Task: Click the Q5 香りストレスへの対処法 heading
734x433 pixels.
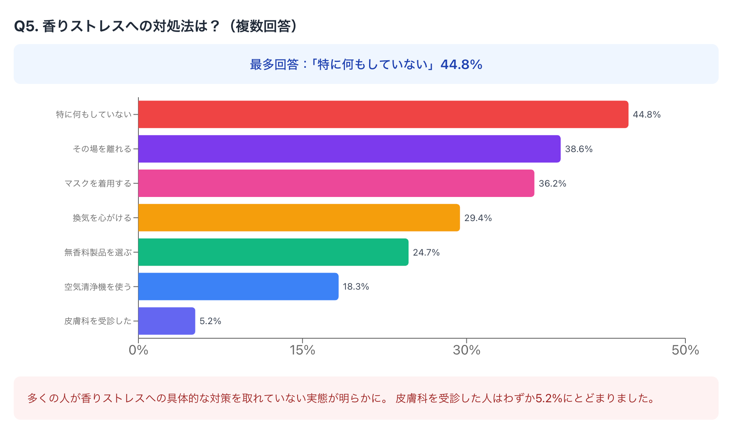Action: tap(155, 26)
